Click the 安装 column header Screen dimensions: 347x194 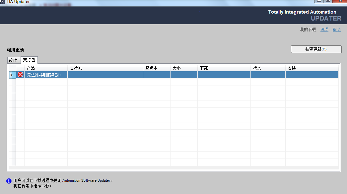[312, 68]
